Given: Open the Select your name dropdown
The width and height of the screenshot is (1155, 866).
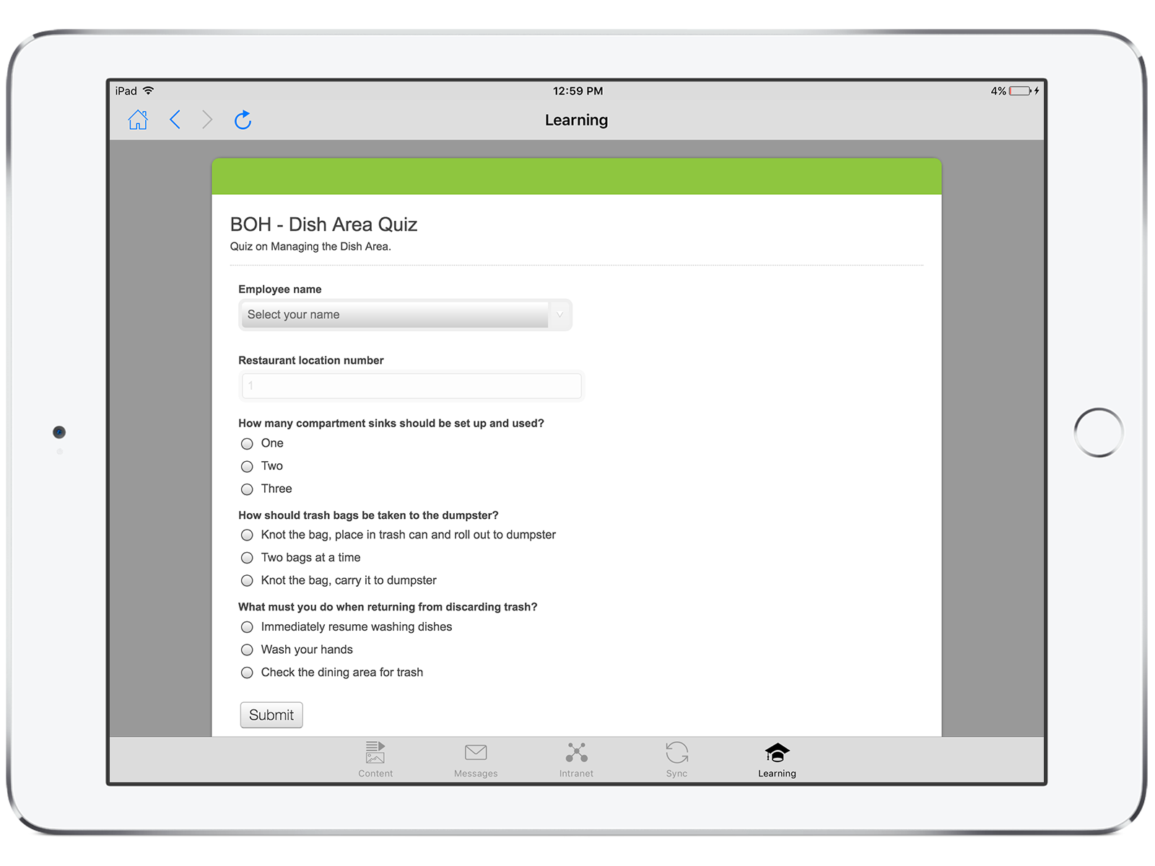Looking at the screenshot, I should tap(405, 315).
